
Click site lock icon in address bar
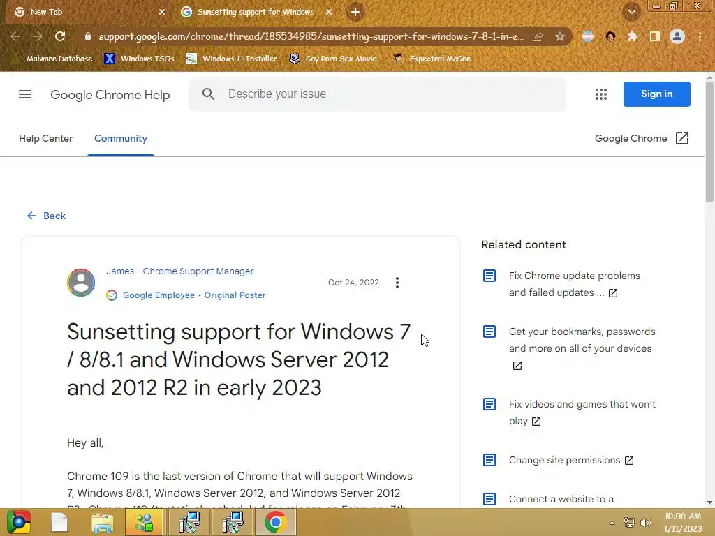pos(88,36)
